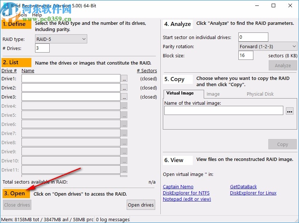This screenshot has height=223, width=299.
Task: Click the 0 log messages status entry
Action: tap(112, 220)
